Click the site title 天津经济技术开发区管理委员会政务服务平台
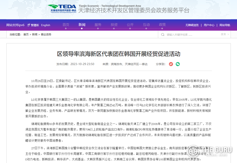Image resolution: width=237 pixels, height=163 pixels. 134,10
